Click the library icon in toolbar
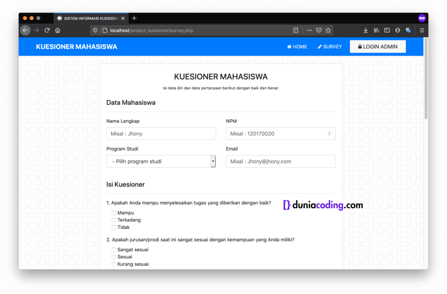The height and width of the screenshot is (294, 447). pyautogui.click(x=376, y=30)
